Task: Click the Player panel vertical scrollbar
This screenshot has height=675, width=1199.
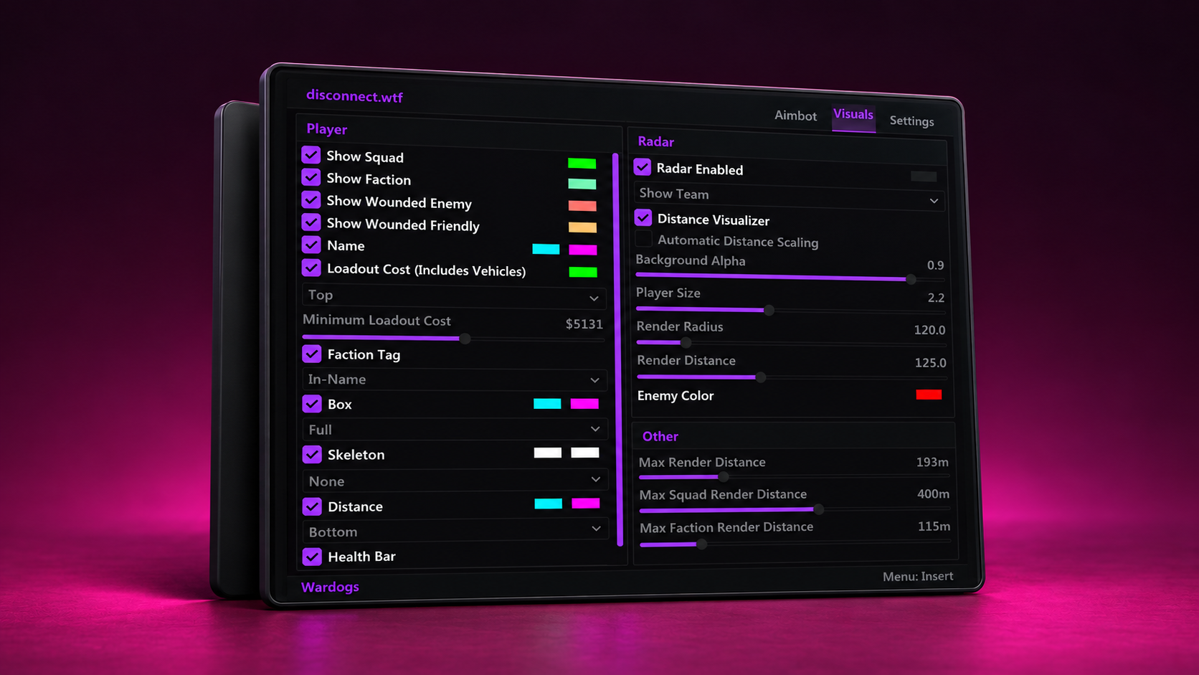Action: [x=618, y=349]
